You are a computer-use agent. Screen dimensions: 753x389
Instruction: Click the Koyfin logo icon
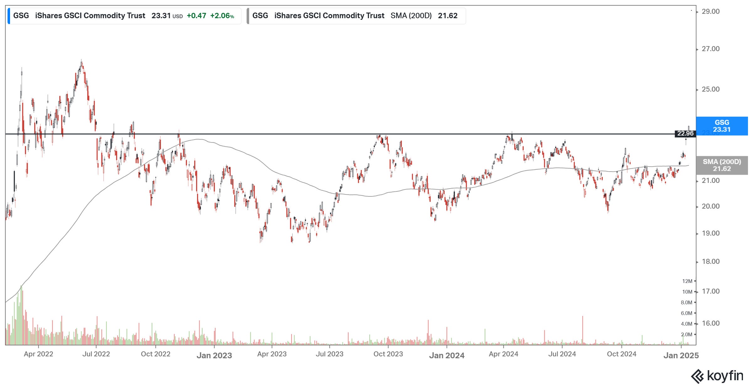pos(697,376)
